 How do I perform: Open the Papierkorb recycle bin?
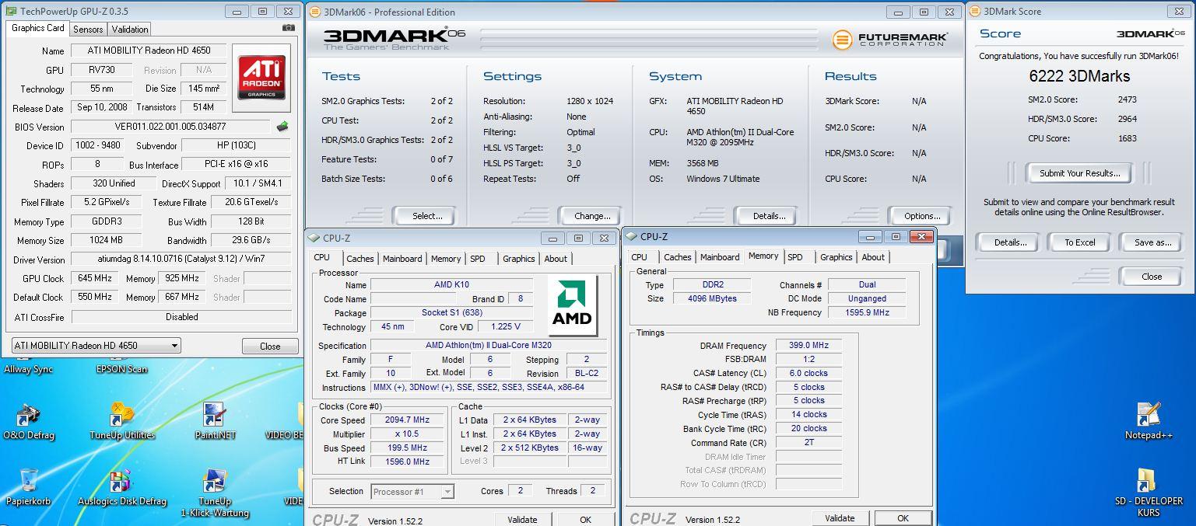tap(29, 487)
